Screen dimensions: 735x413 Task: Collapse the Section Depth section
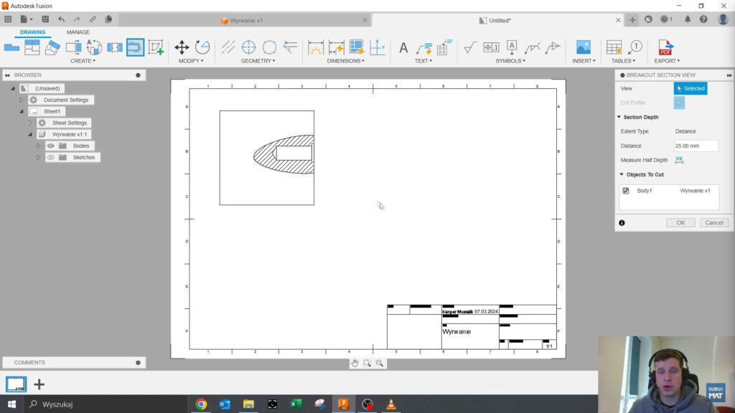point(620,117)
